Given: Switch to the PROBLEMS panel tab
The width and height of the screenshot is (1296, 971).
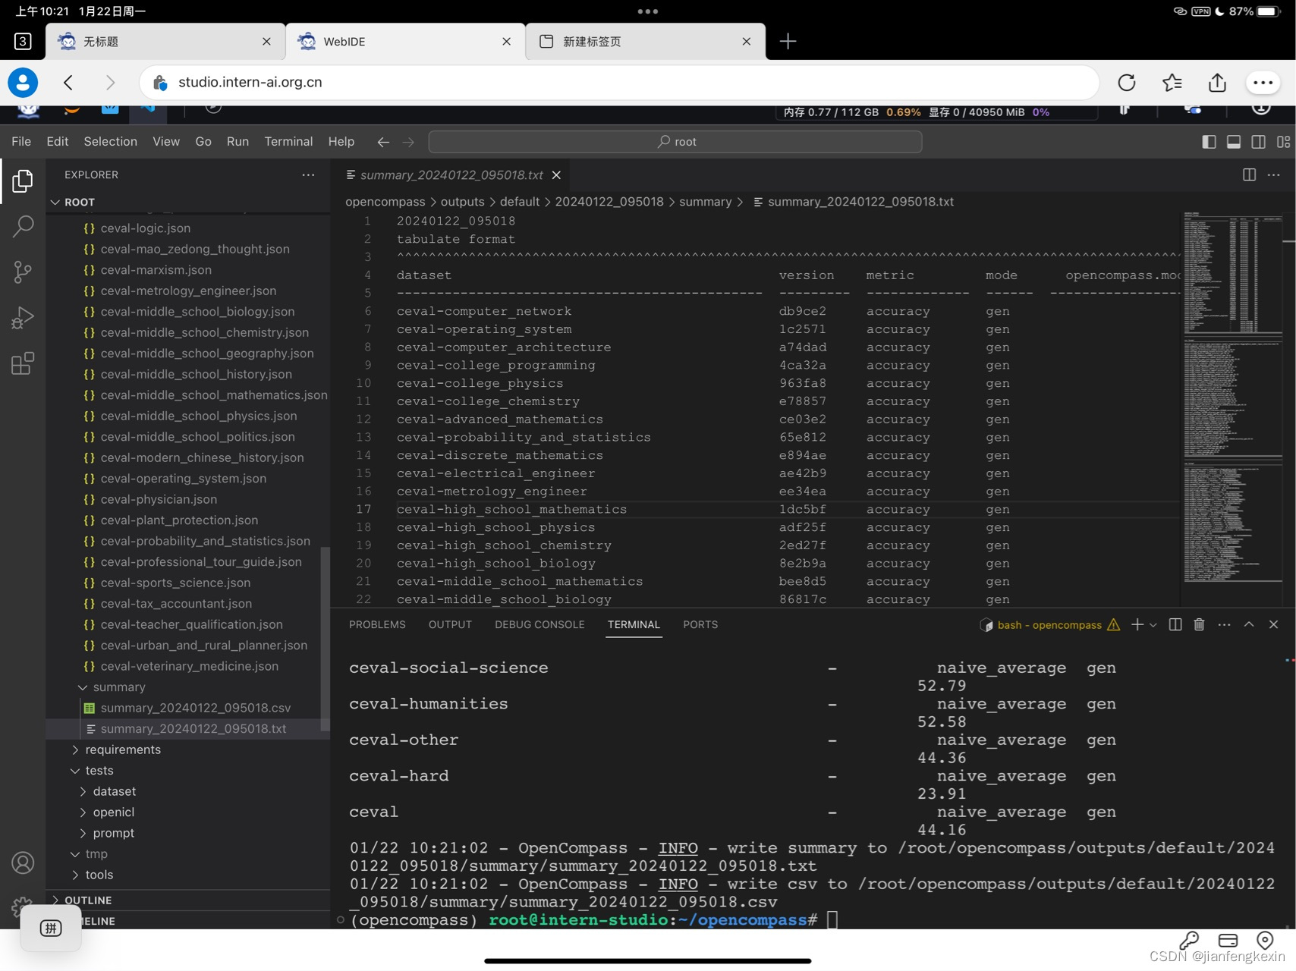Looking at the screenshot, I should [x=377, y=624].
